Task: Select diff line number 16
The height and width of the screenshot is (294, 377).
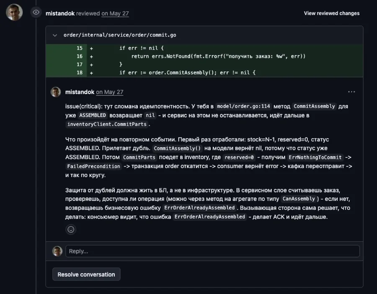Action: tap(80, 56)
